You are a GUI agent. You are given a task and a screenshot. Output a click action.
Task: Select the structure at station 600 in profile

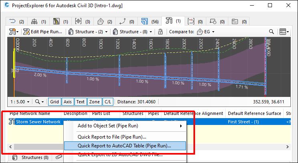67,70
